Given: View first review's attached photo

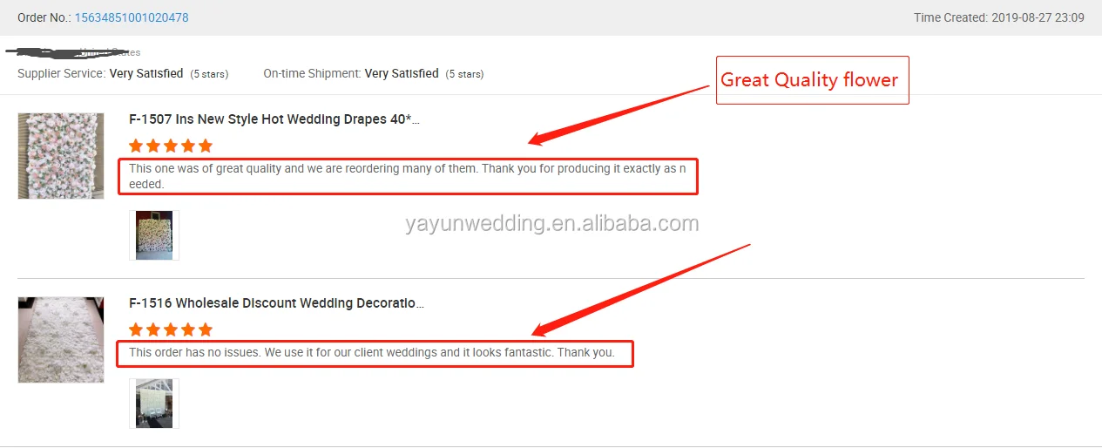Looking at the screenshot, I should coord(154,235).
